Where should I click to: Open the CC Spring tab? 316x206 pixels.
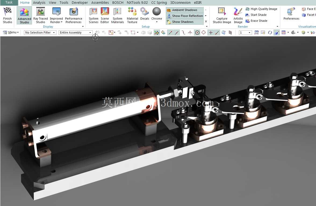tap(159, 3)
